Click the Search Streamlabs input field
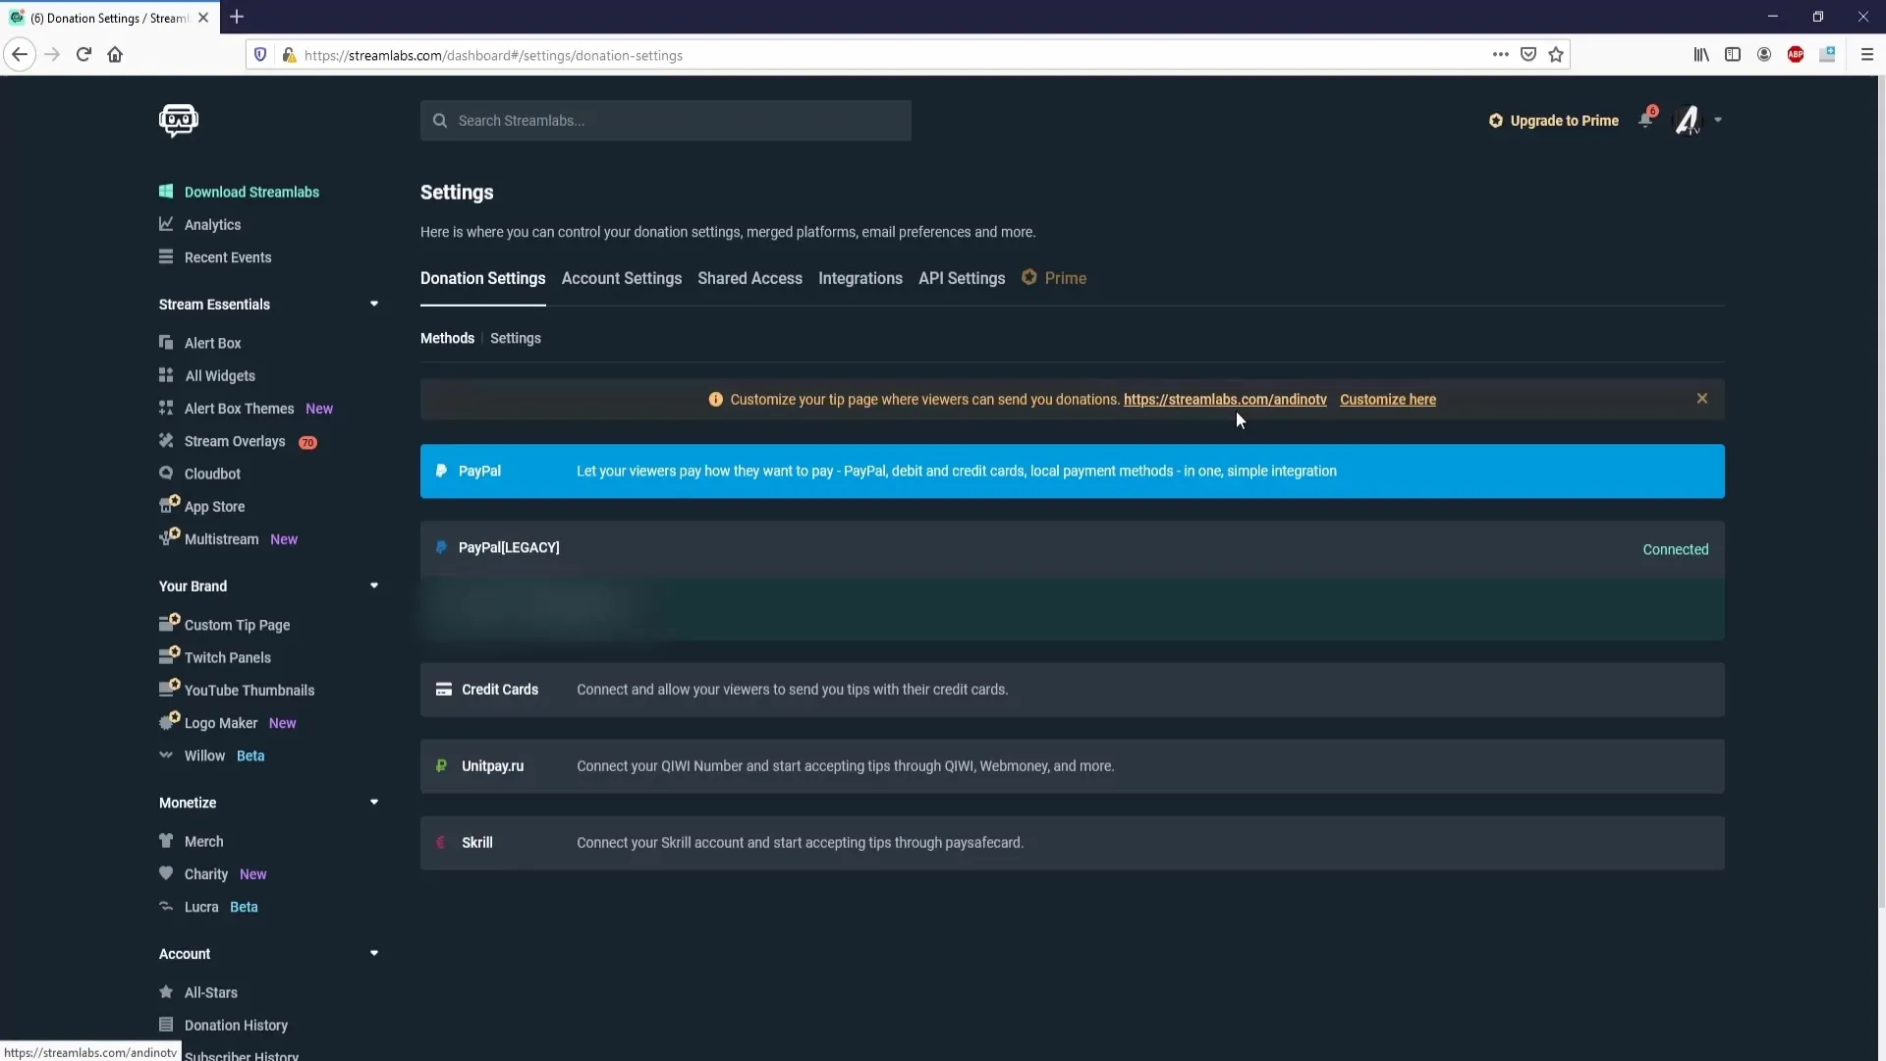The height and width of the screenshot is (1061, 1886). tap(666, 121)
